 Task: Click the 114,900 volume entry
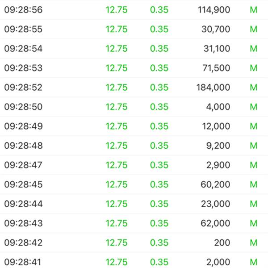pos(214,10)
